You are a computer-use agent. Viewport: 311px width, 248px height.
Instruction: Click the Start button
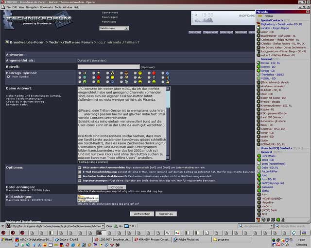tap(7, 239)
